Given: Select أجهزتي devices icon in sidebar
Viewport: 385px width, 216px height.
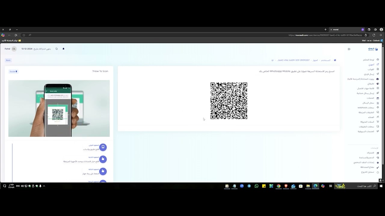Looking at the screenshot, I should (378, 64).
